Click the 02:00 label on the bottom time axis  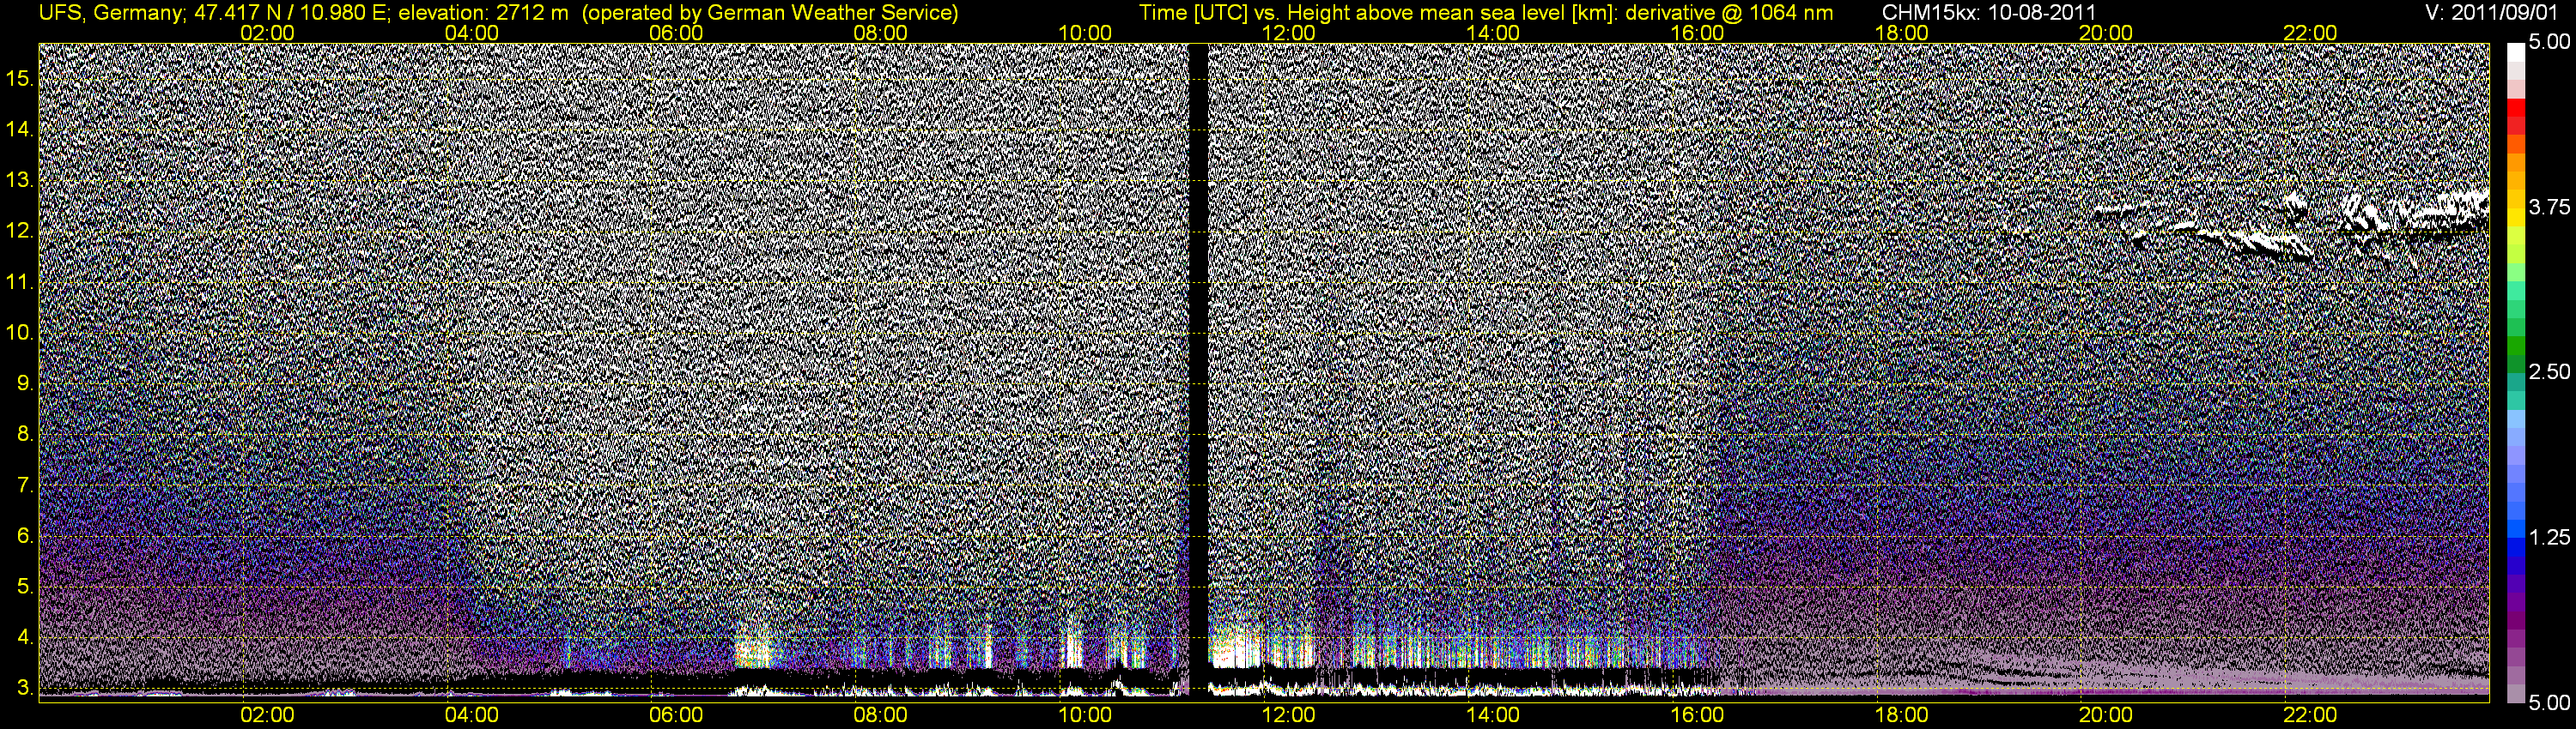pyautogui.click(x=268, y=715)
